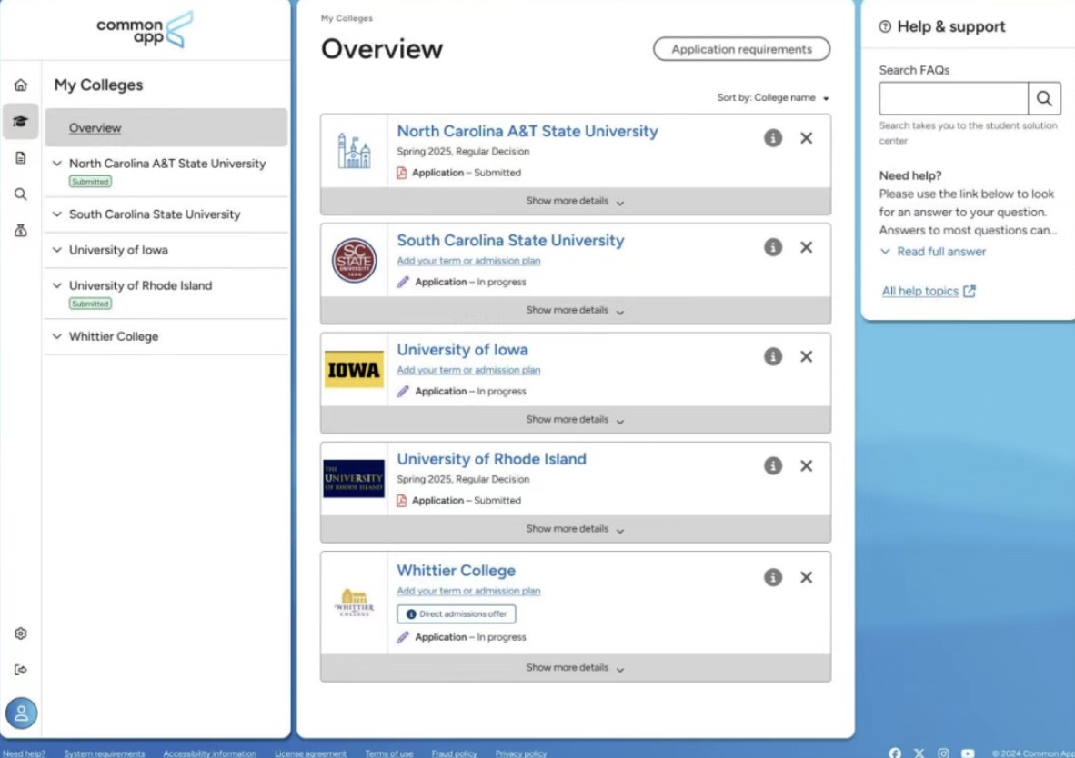
Task: Remove University of Iowa card
Action: (x=806, y=356)
